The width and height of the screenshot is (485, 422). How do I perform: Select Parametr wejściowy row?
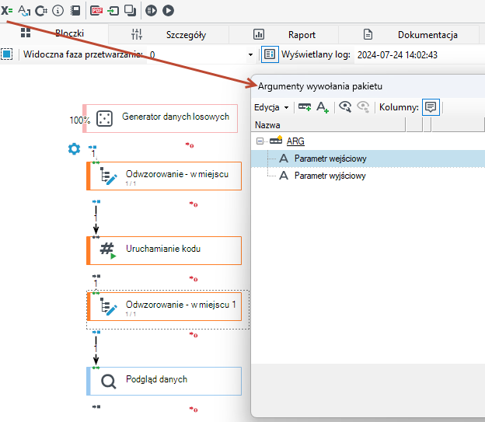tap(368, 159)
